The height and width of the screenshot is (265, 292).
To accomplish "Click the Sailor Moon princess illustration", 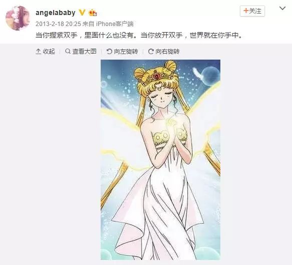I will pos(160,160).
